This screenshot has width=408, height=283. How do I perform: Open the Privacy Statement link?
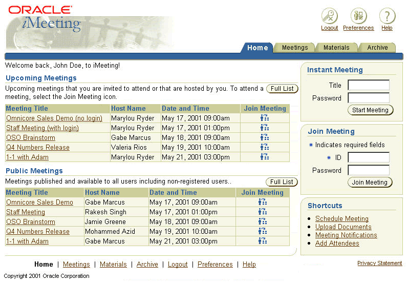tap(380, 263)
